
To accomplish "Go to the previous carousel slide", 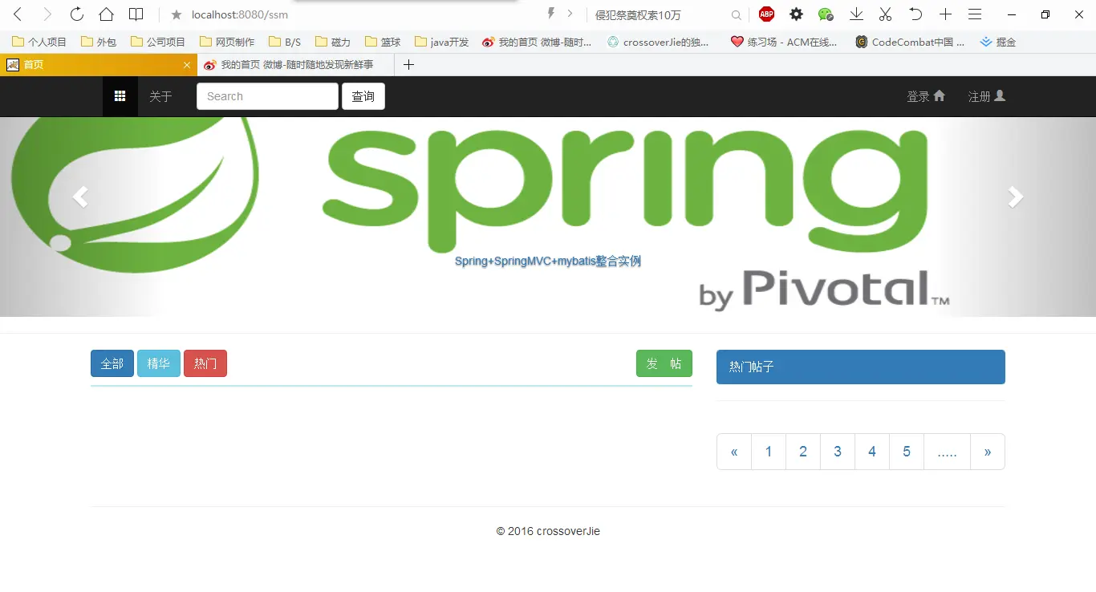I will (80, 197).
